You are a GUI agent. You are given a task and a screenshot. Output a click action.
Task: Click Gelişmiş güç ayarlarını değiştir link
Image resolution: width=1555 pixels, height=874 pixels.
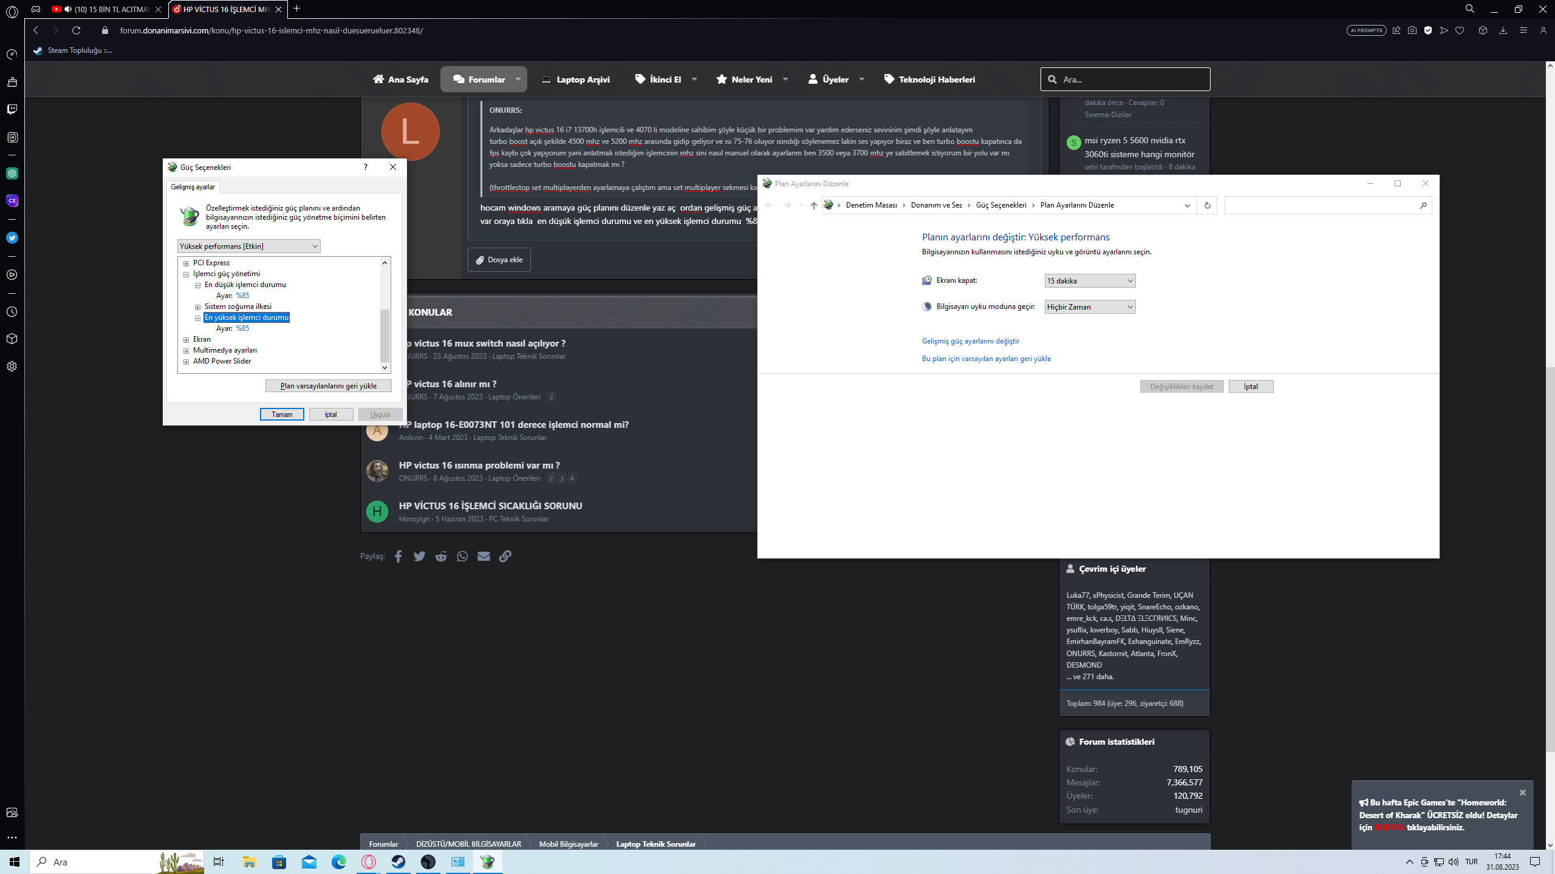970,341
